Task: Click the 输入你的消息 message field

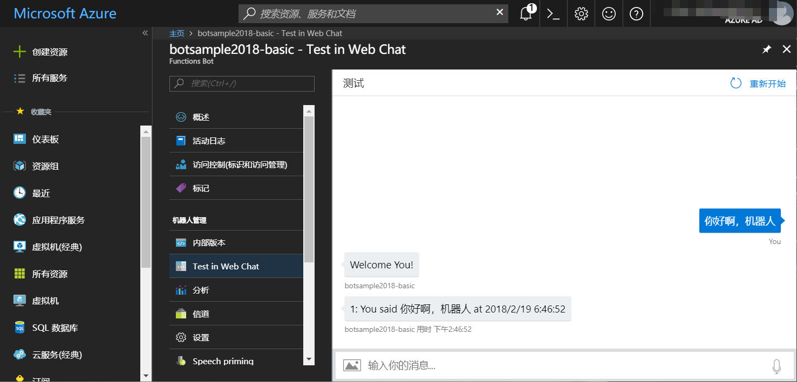Action: click(486, 365)
